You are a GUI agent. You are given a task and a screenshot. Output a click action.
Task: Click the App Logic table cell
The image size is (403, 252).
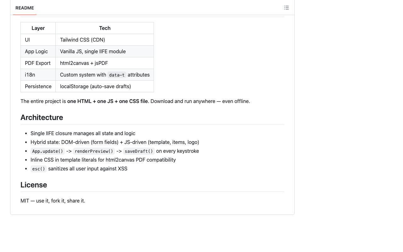[38, 51]
